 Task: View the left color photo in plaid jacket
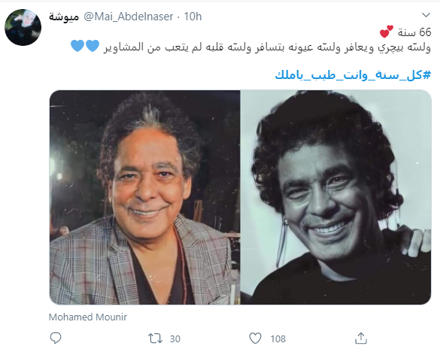click(145, 197)
